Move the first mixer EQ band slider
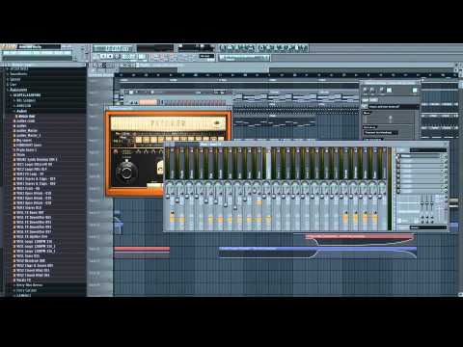Image resolution: width=463 pixels, height=347 pixels. pos(422,203)
